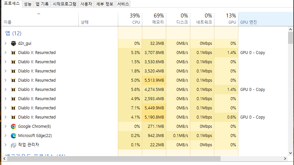
Task: Expand Diablo II row using 3,707.8MB
Action: click(x=6, y=52)
